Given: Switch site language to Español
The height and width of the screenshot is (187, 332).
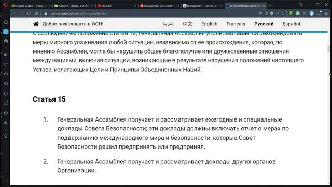Looking at the screenshot, I should [x=291, y=24].
